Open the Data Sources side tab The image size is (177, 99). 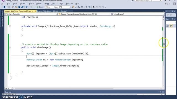coord(2,22)
